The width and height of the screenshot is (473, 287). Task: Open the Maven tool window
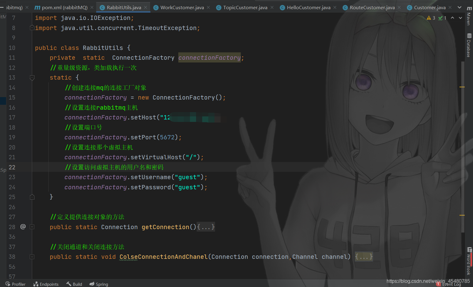point(469,16)
